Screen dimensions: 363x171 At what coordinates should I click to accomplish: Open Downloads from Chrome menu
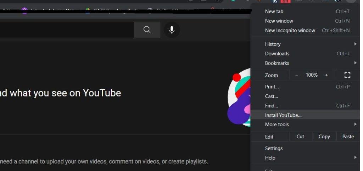pyautogui.click(x=305, y=54)
